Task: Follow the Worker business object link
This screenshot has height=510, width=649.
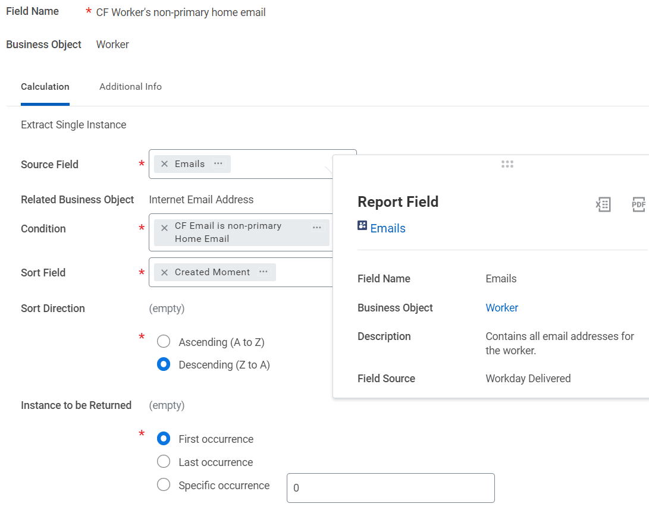Action: tap(501, 308)
